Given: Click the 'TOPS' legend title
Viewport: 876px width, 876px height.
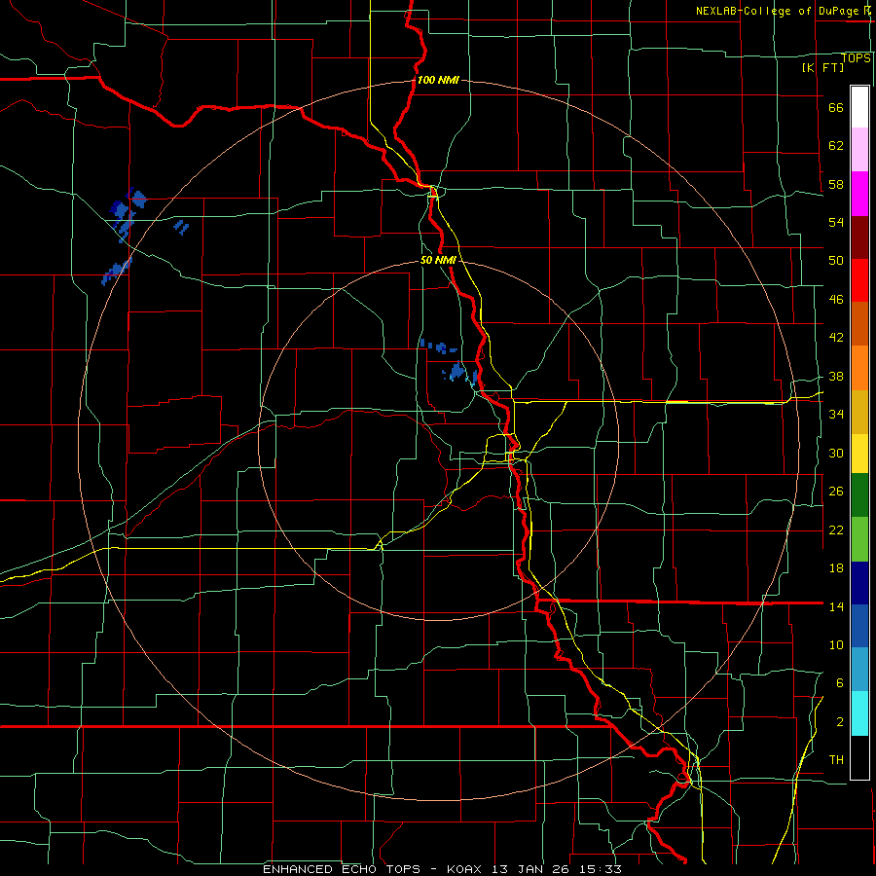Looking at the screenshot, I should 856,57.
